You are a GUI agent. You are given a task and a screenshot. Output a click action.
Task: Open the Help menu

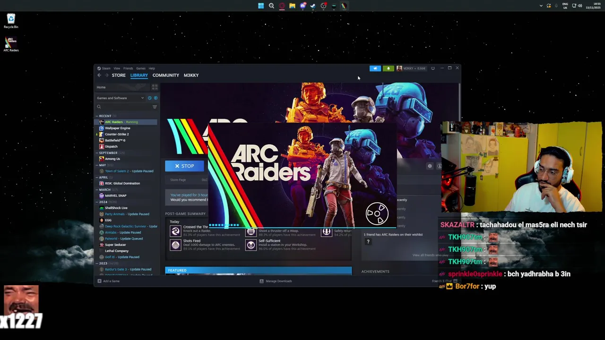click(x=152, y=68)
